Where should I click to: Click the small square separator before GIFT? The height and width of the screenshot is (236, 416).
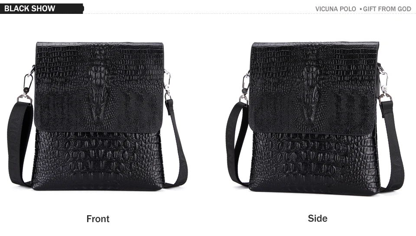361,9
